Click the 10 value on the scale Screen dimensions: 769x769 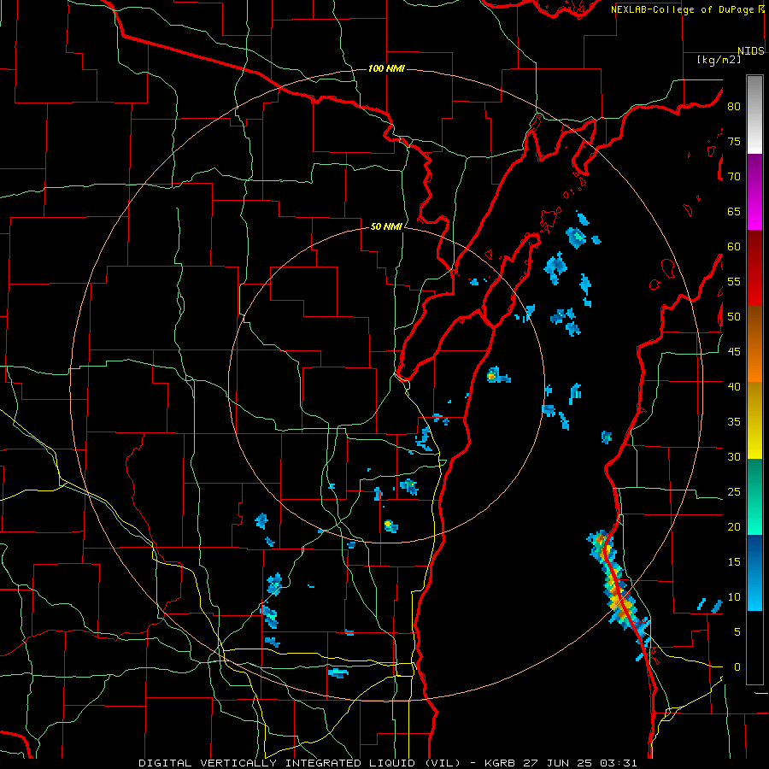click(734, 597)
